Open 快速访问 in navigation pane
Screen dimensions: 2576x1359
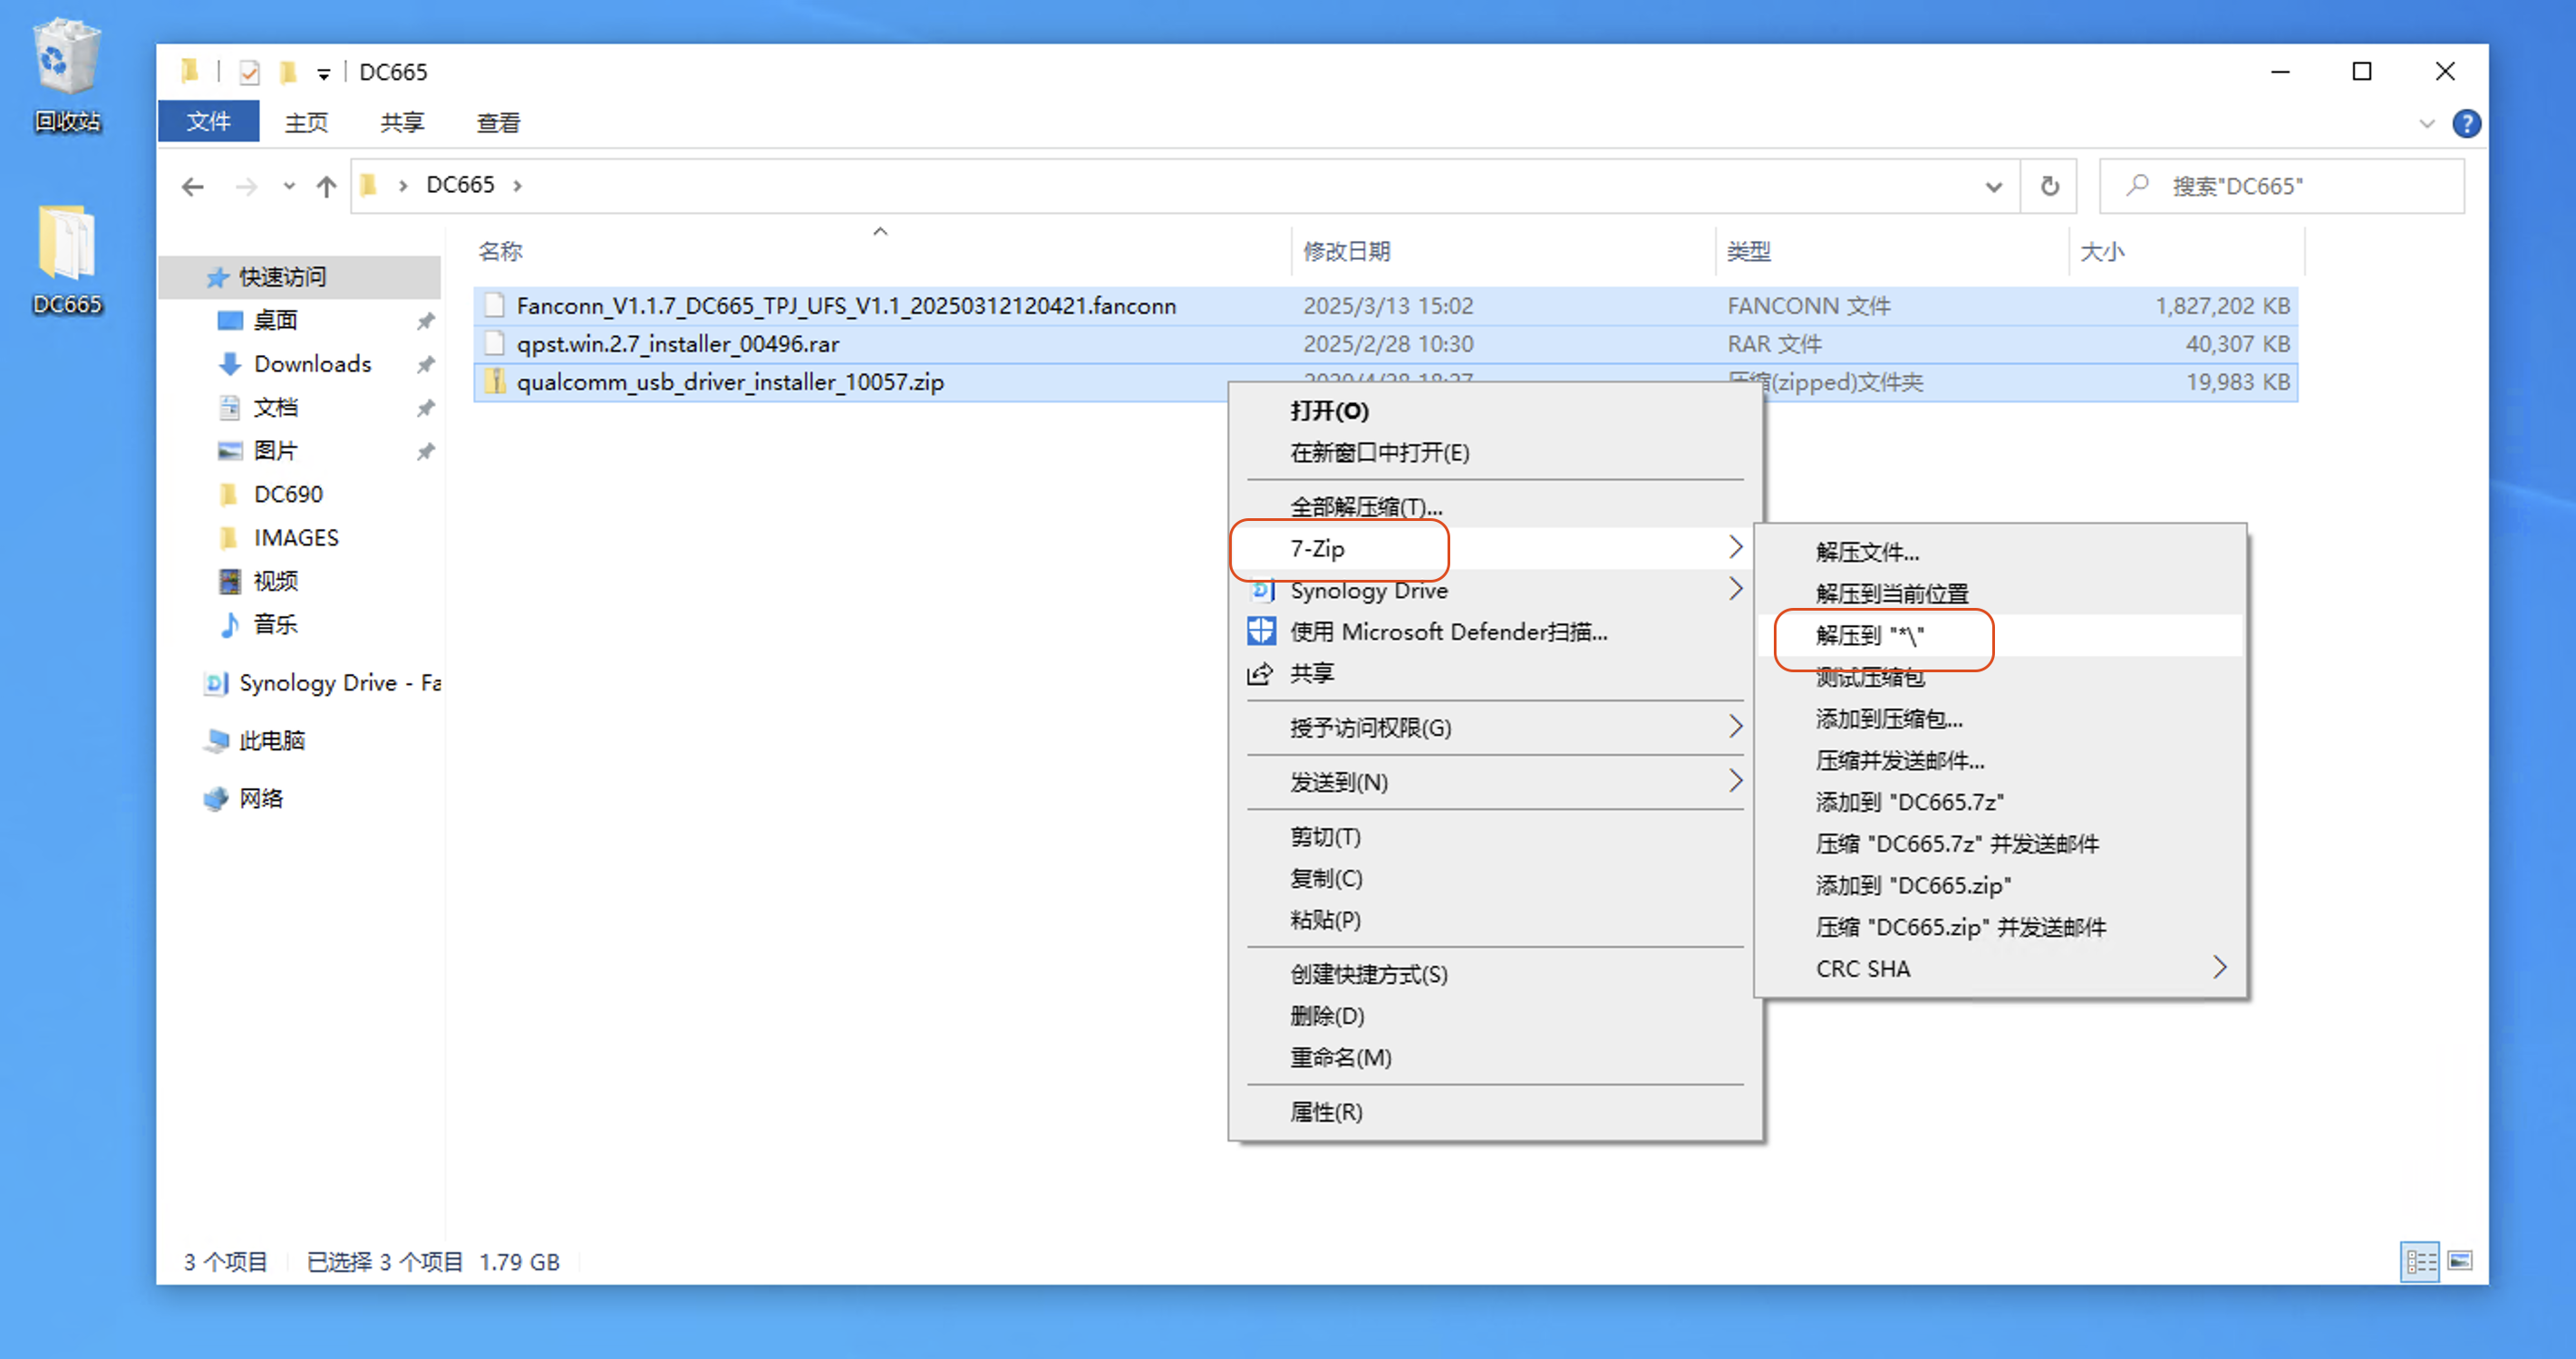coord(283,277)
